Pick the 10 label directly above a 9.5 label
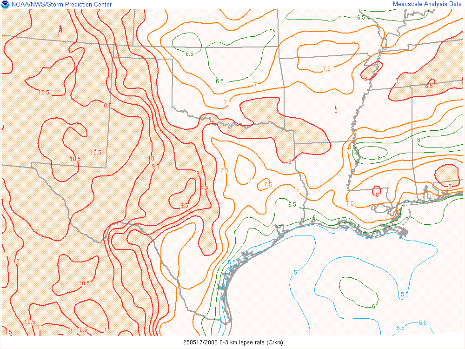The width and height of the screenshot is (465, 349). pos(151,159)
